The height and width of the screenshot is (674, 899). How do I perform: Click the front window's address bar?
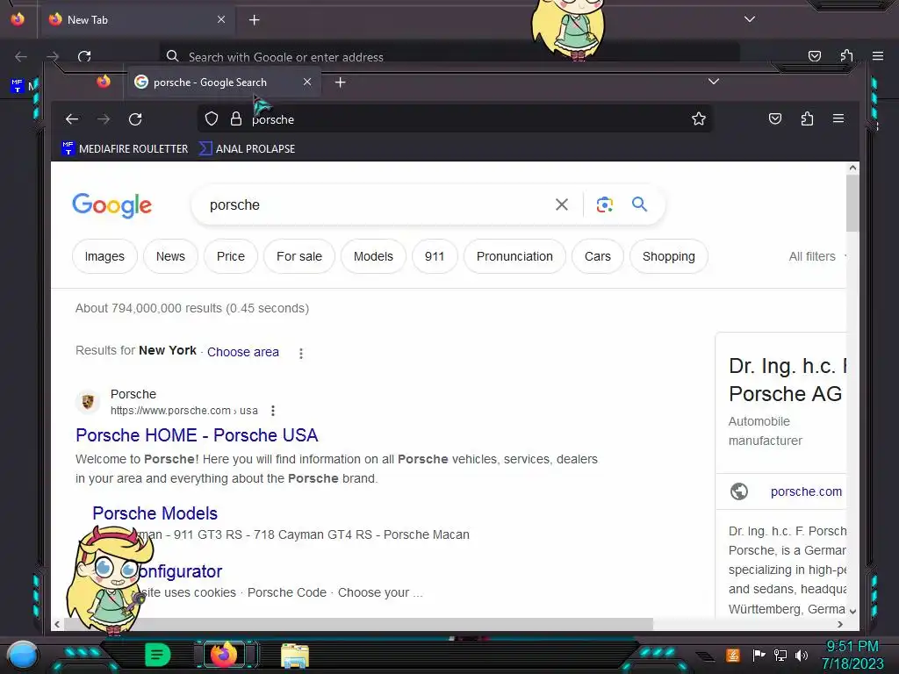(456, 119)
